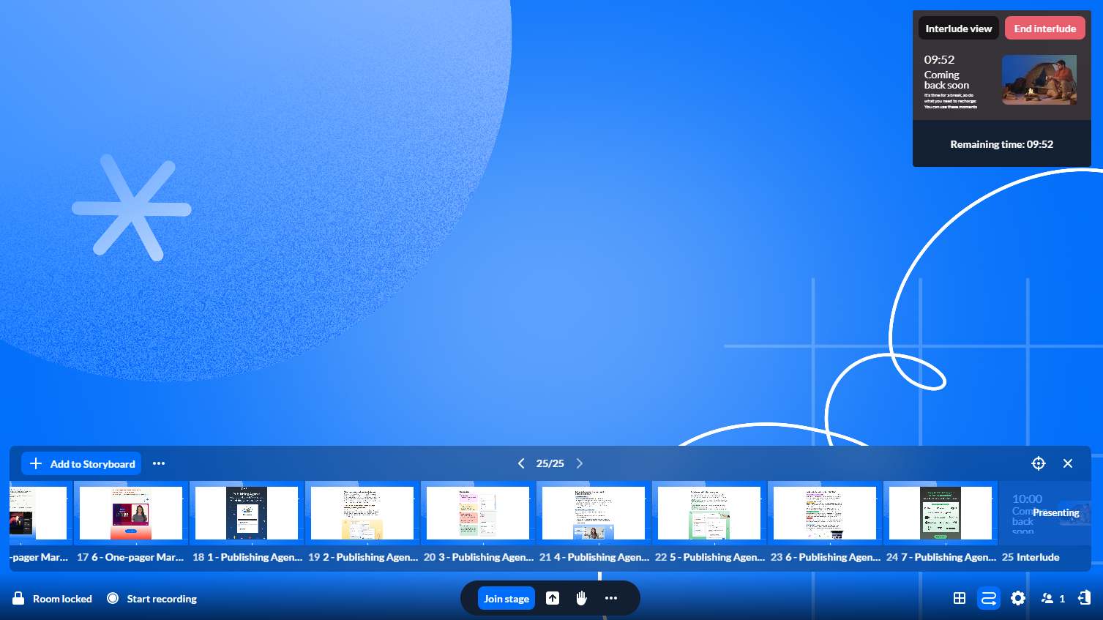The height and width of the screenshot is (620, 1103).
Task: Go to the next storyboard slide
Action: coord(580,463)
